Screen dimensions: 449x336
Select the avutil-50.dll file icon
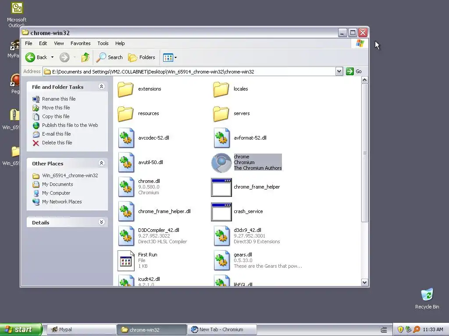coord(126,163)
